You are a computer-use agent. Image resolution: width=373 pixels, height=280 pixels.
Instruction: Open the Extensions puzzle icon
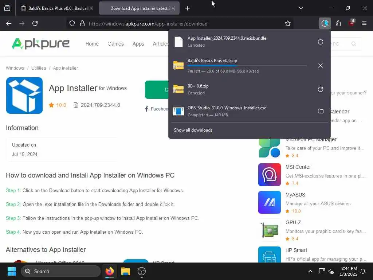pos(338,24)
